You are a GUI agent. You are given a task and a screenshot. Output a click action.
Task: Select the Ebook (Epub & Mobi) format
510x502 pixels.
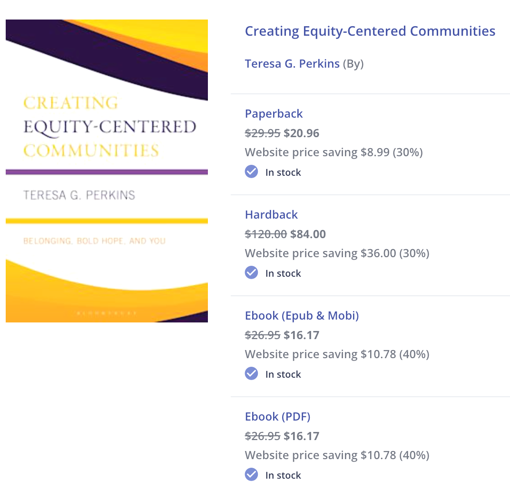302,316
